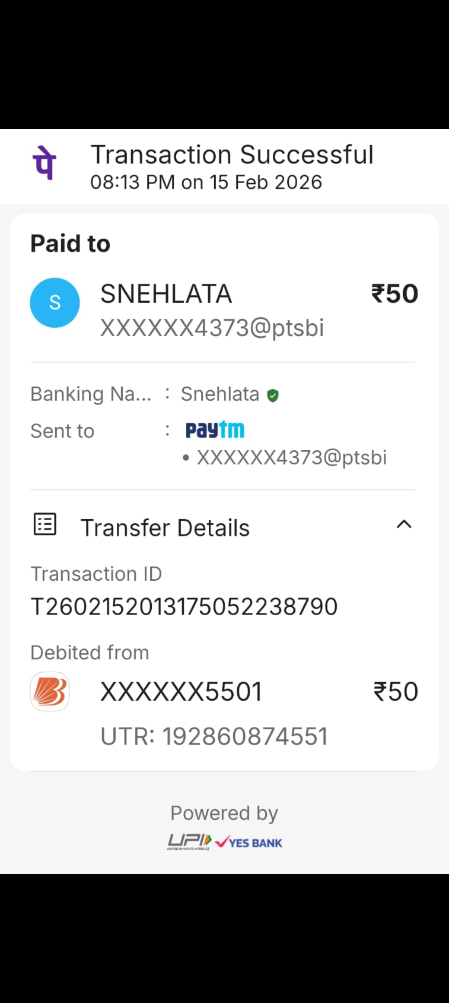Tap the Transfer Details list icon
The image size is (449, 1003).
45,524
